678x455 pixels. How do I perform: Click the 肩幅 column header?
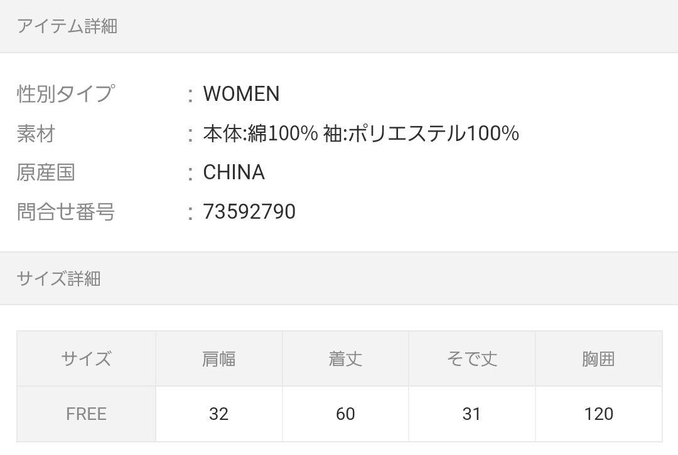click(x=219, y=358)
